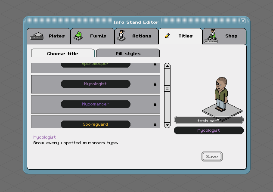Switch to the Furnis tab
The width and height of the screenshot is (273, 192).
pyautogui.click(x=93, y=36)
